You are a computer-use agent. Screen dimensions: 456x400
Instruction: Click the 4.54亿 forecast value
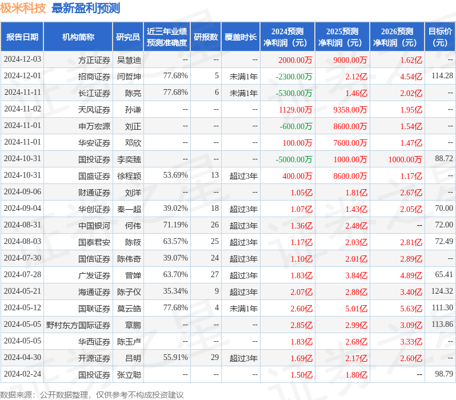coord(411,77)
